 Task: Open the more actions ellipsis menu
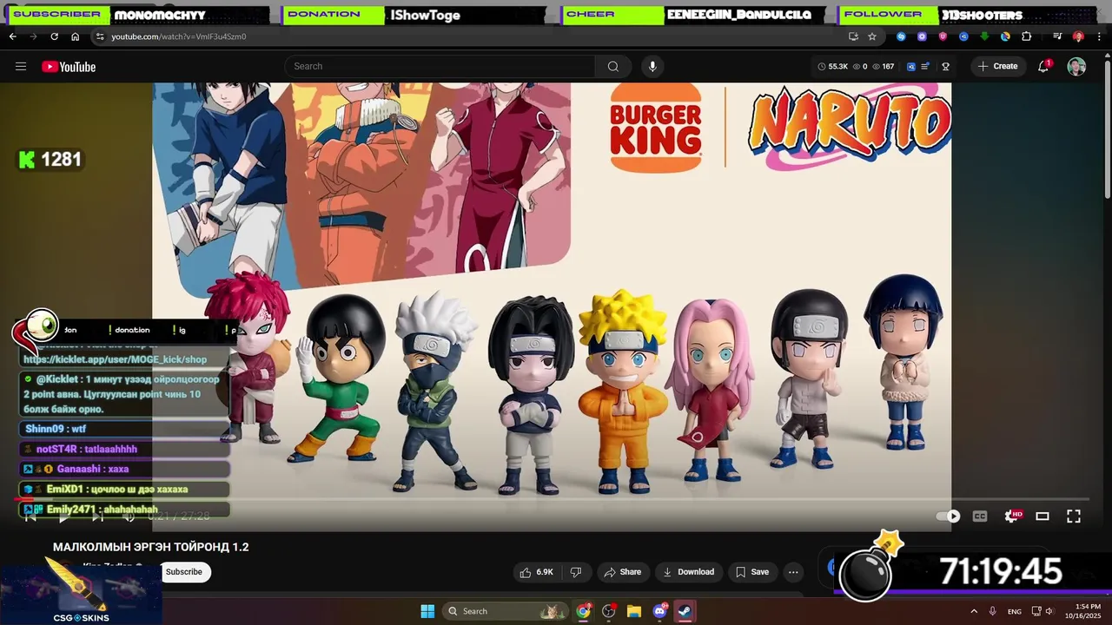[793, 572]
